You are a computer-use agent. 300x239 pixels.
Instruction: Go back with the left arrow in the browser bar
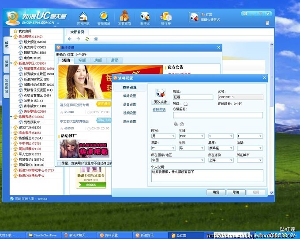70,39
